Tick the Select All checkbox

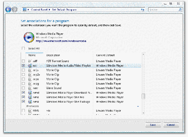(23, 48)
